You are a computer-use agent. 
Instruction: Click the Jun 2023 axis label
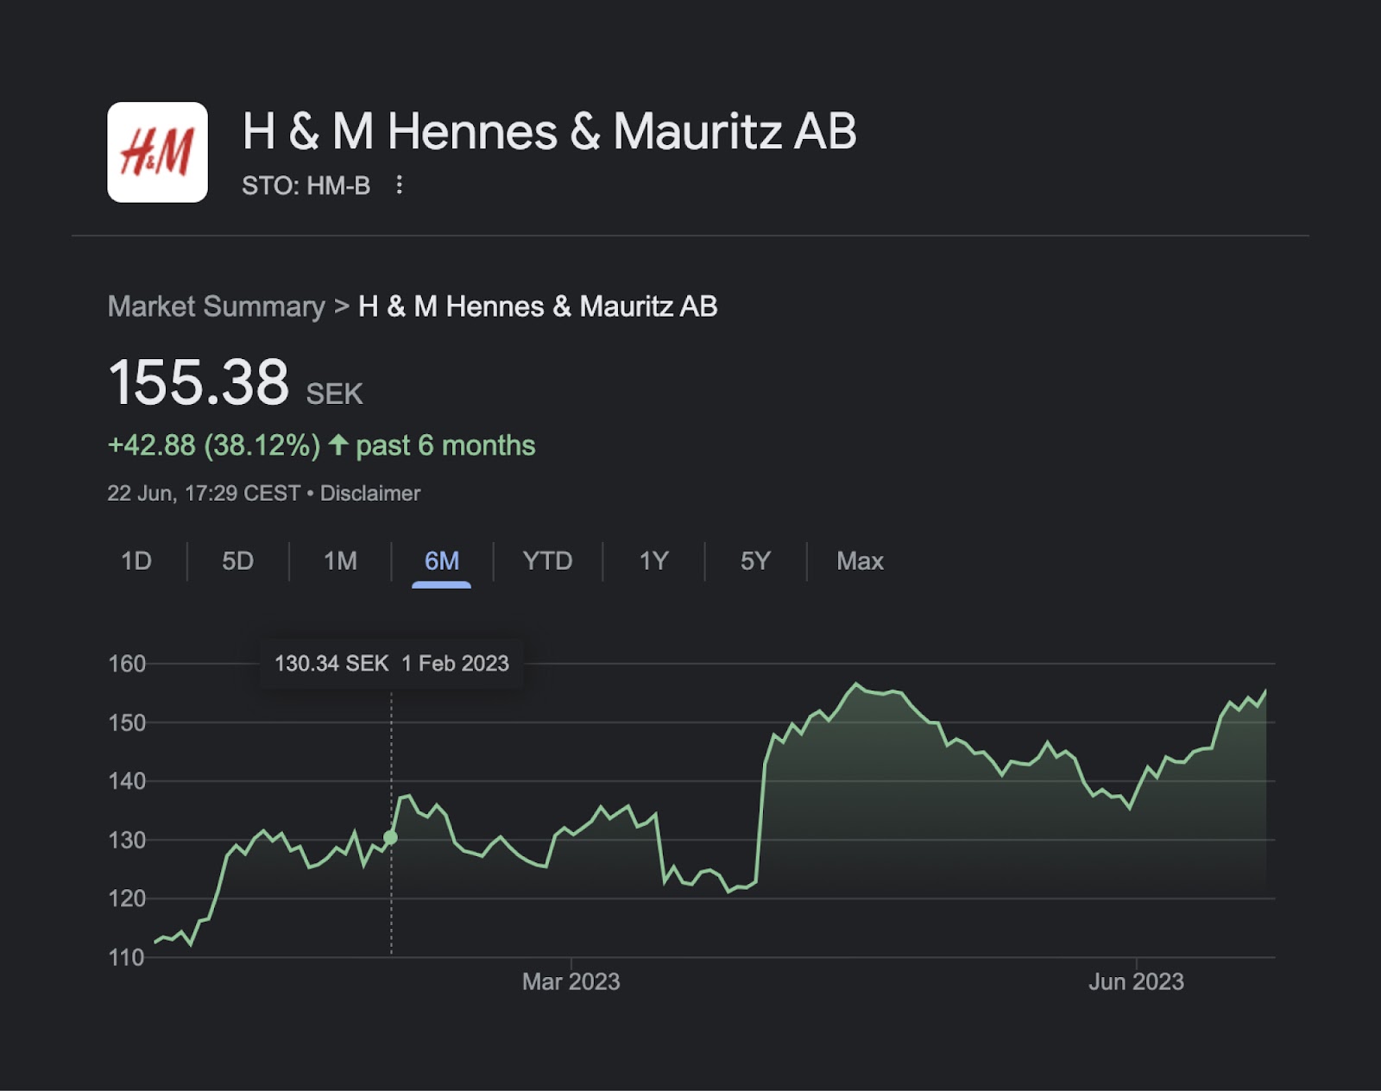[1136, 981]
